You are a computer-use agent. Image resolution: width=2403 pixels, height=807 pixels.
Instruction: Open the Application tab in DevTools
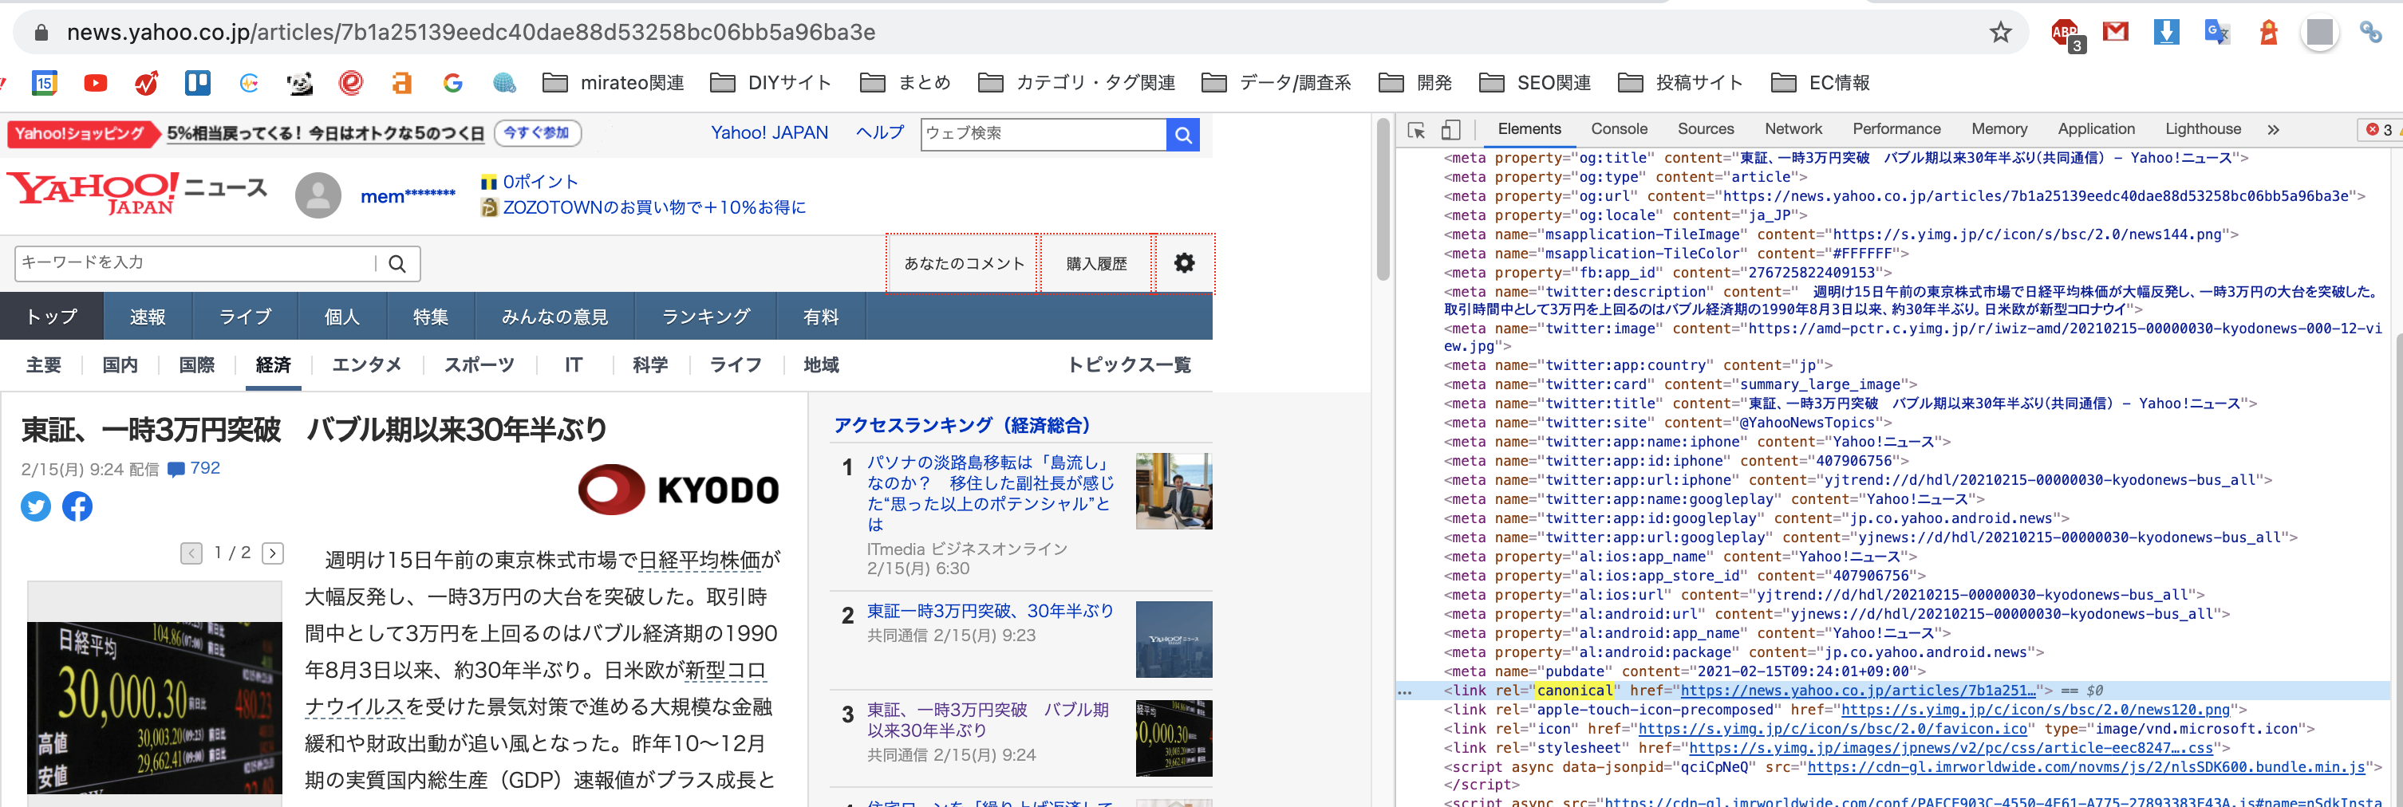pos(2095,129)
